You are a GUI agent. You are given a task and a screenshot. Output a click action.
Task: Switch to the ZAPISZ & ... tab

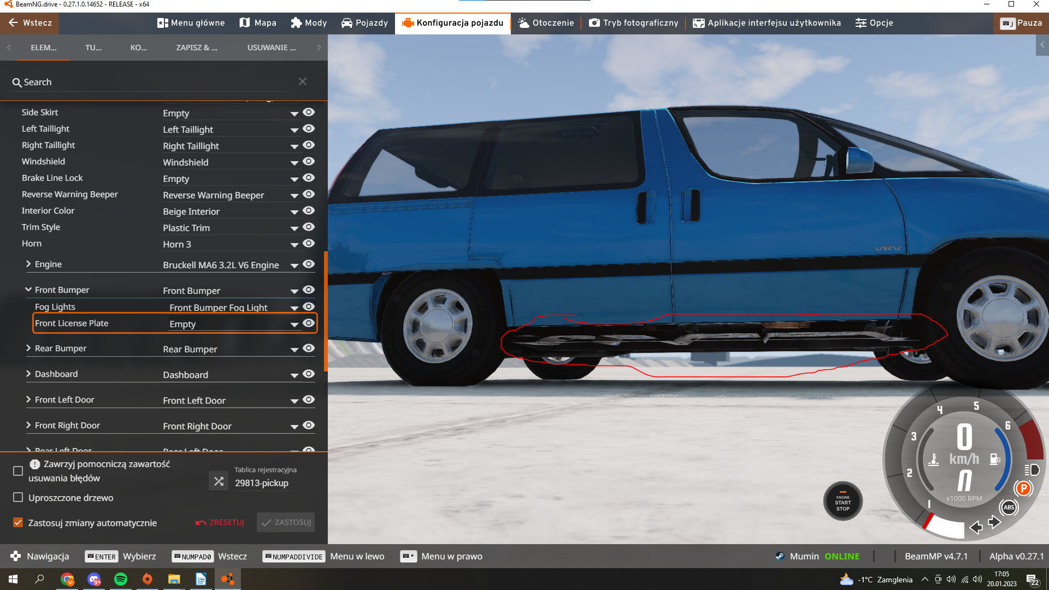point(196,48)
